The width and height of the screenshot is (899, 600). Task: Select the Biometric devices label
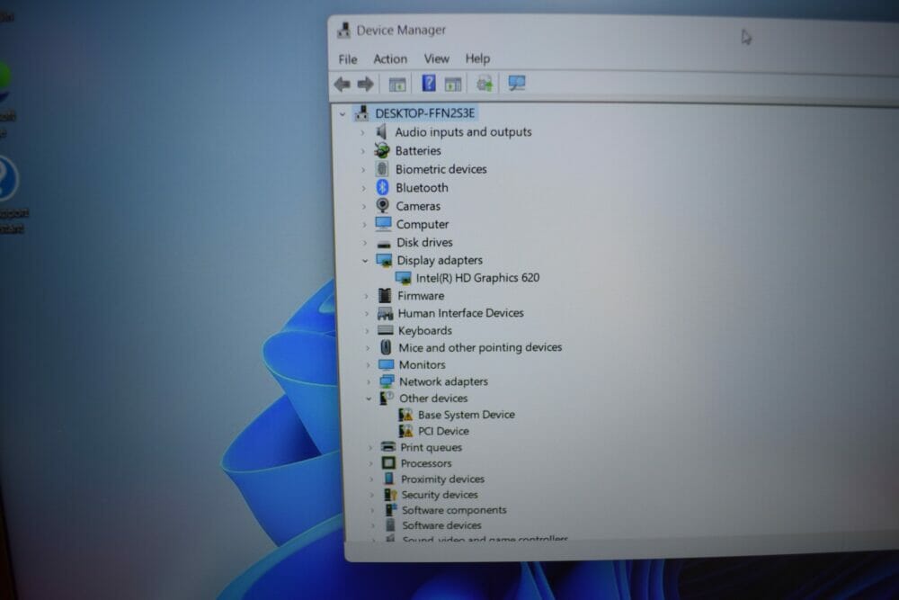point(441,169)
